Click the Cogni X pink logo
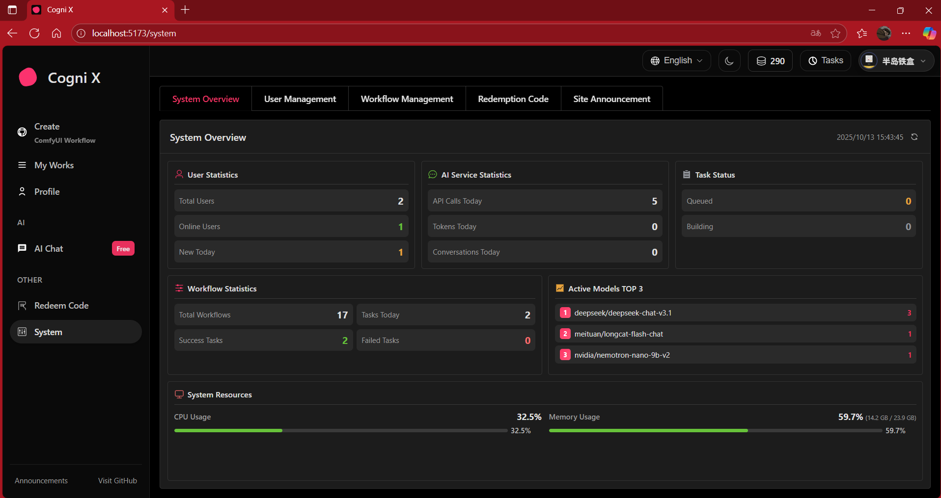The height and width of the screenshot is (498, 941). 28,78
